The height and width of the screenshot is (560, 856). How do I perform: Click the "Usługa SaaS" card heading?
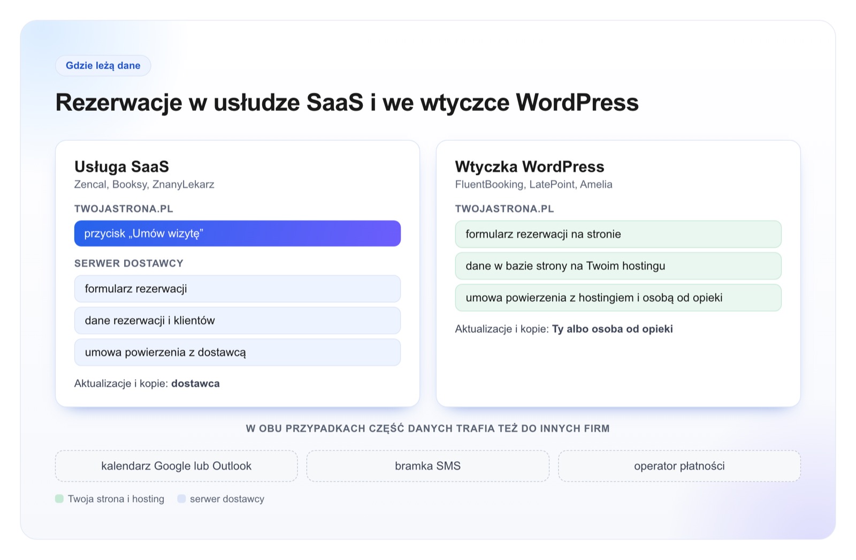122,167
